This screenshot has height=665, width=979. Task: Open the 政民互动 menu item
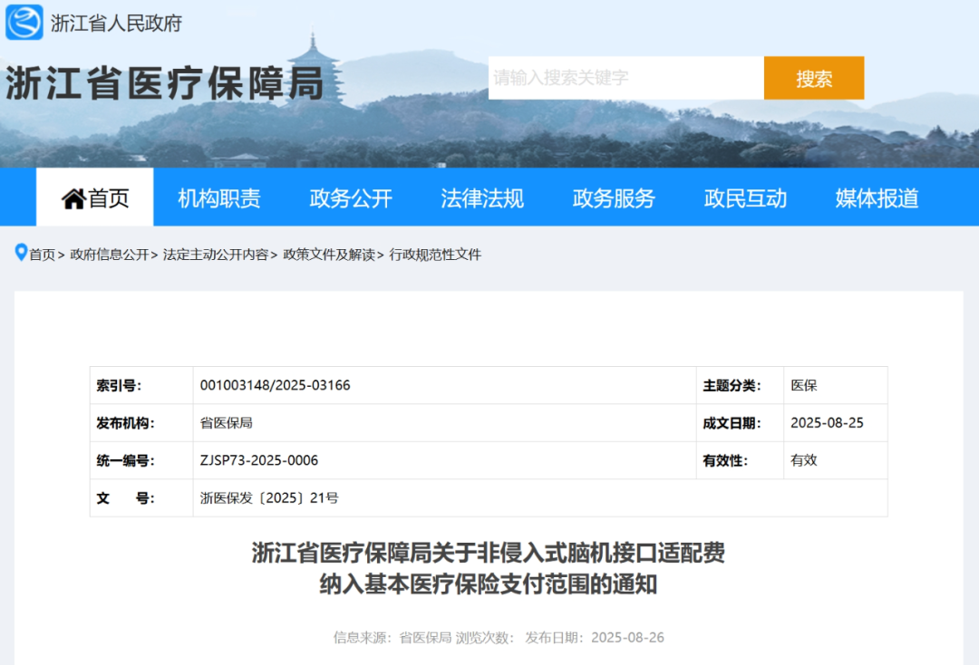pyautogui.click(x=745, y=198)
